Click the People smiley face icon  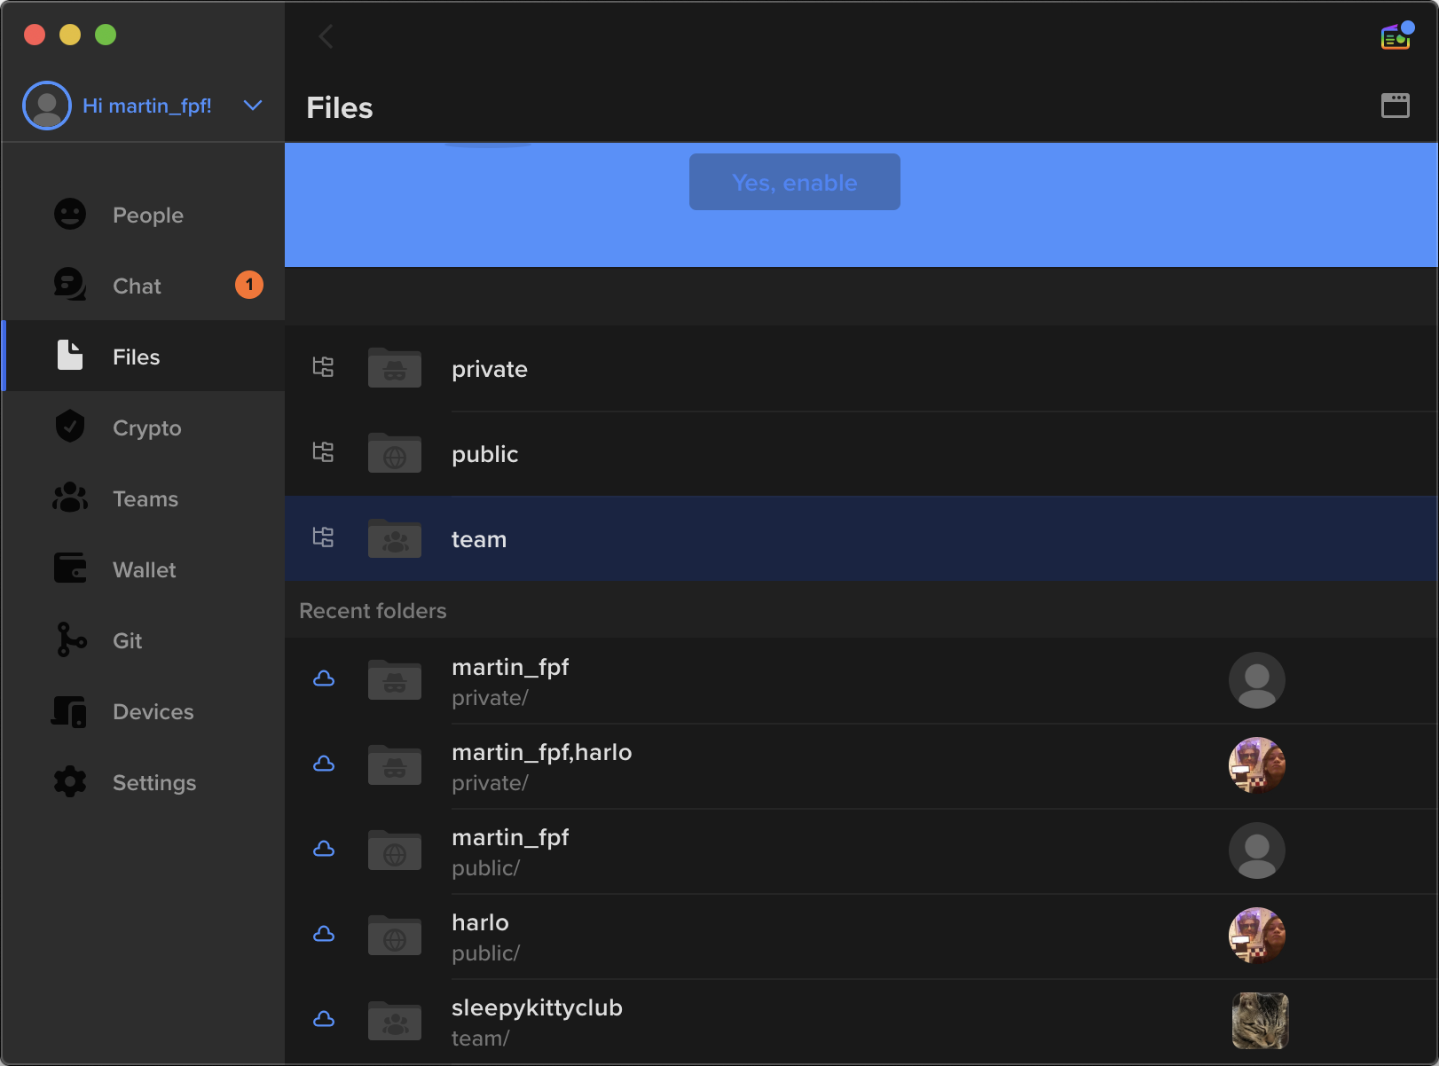[70, 214]
